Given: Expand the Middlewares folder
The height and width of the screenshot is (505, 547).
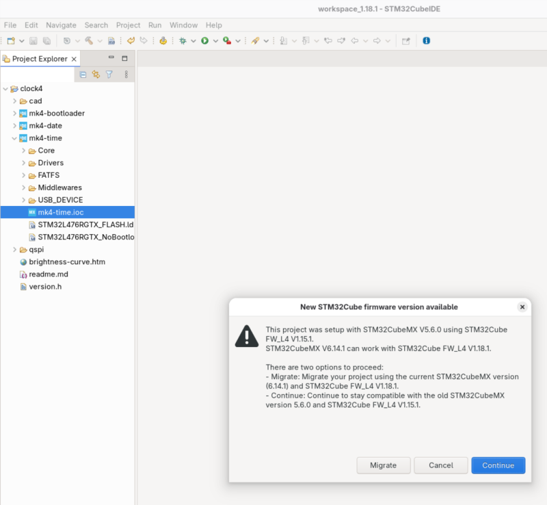Looking at the screenshot, I should 23,187.
